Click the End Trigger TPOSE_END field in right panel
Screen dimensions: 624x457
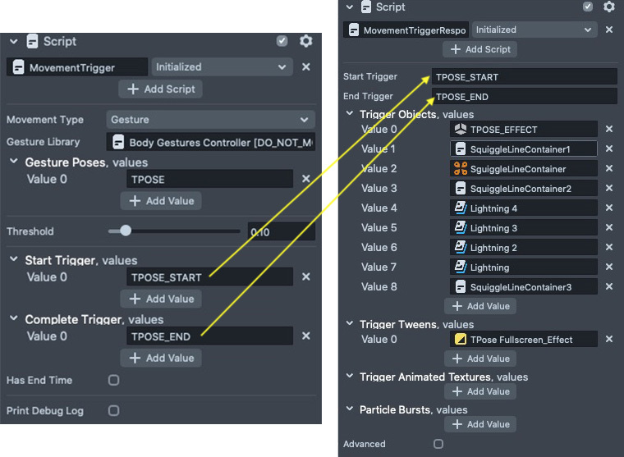point(524,96)
